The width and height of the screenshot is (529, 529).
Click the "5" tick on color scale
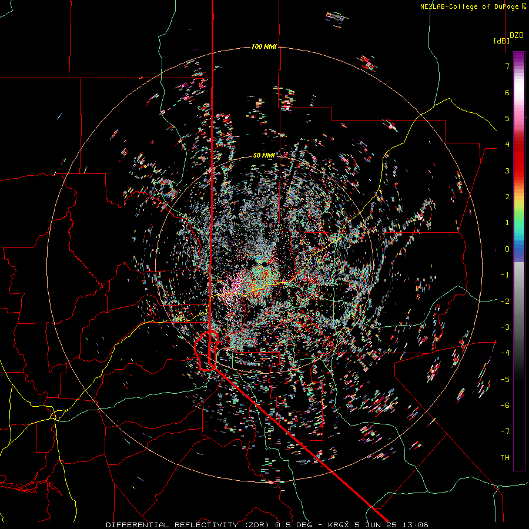coord(507,118)
